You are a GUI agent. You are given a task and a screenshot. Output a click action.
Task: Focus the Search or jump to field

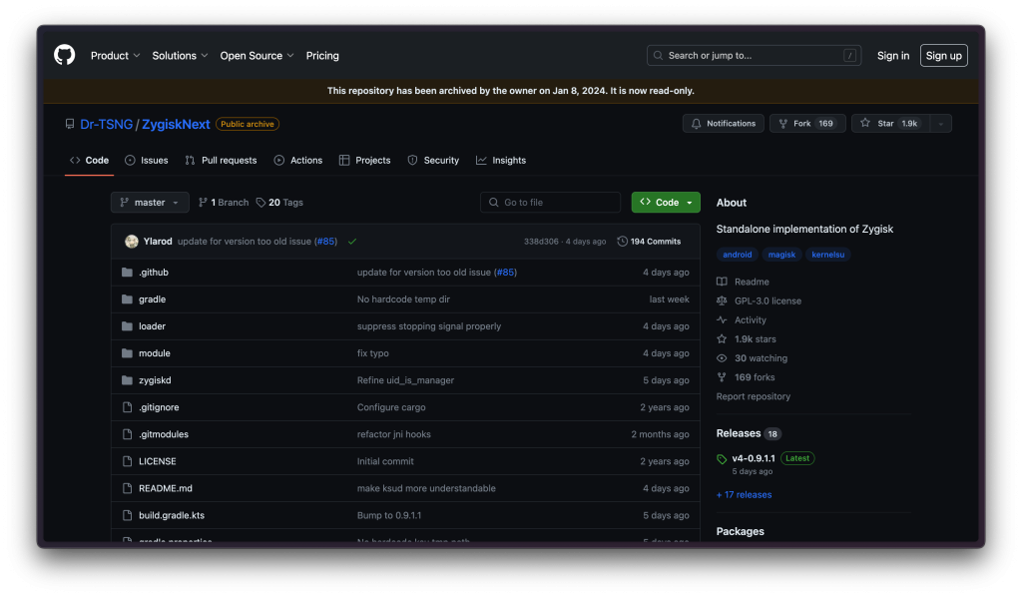point(755,55)
